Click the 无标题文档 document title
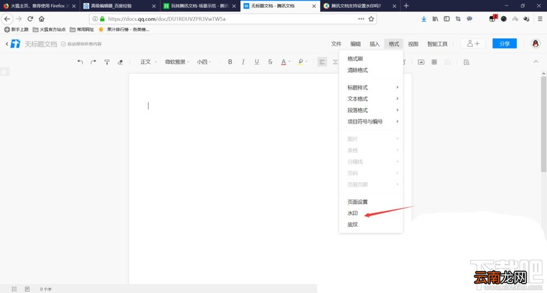Screen dimensions: 547x293 coord(40,44)
